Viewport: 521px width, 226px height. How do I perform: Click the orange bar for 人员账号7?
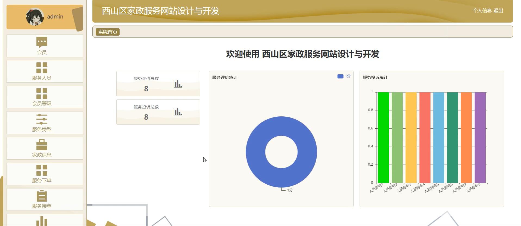coord(466,138)
